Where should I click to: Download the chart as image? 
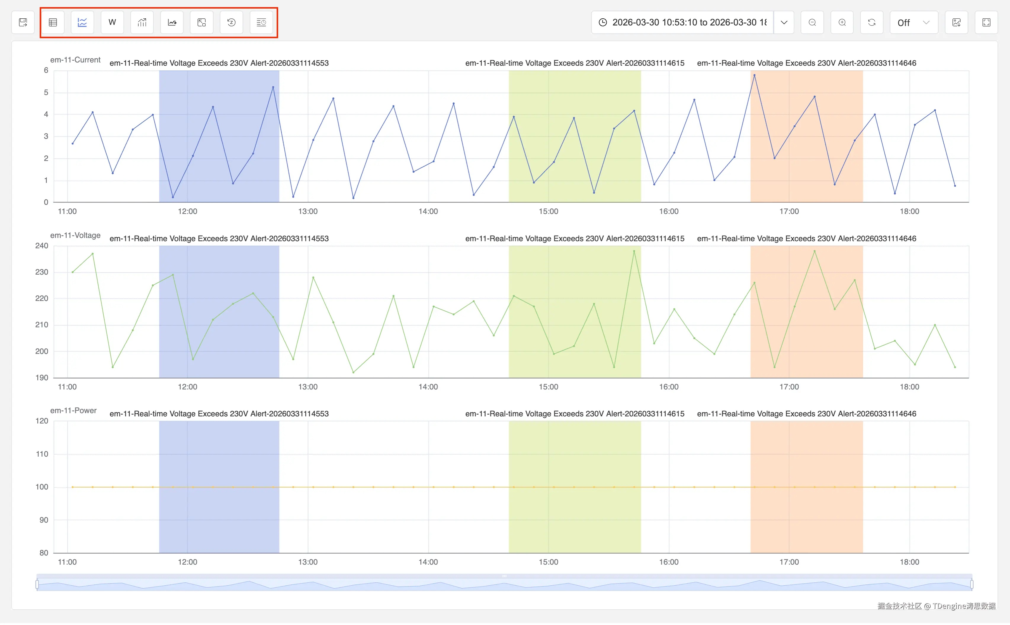tap(957, 22)
